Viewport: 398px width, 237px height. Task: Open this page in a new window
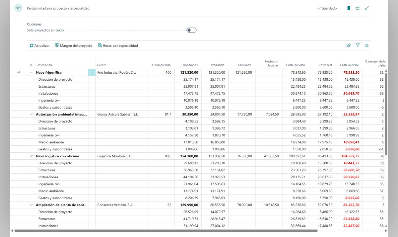[x=358, y=8]
